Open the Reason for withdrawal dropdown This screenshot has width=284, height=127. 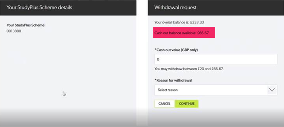216,90
